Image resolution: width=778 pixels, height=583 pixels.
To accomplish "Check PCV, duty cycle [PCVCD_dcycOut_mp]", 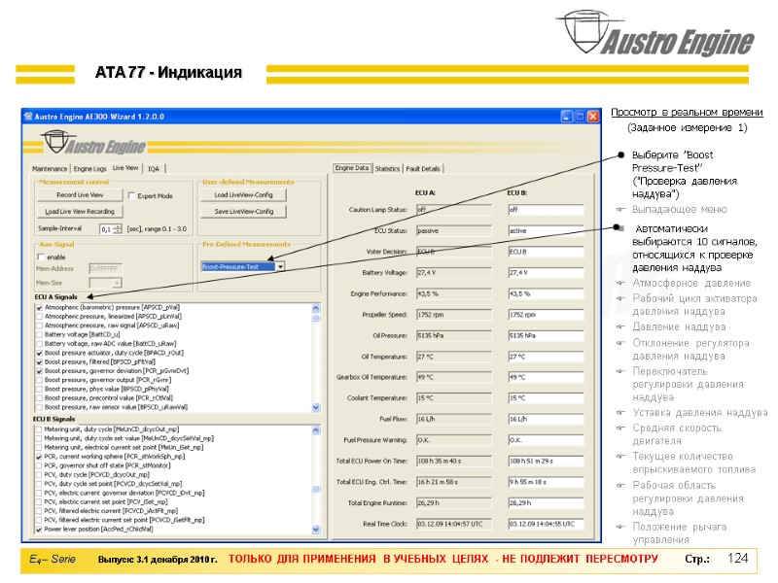I will (39, 474).
